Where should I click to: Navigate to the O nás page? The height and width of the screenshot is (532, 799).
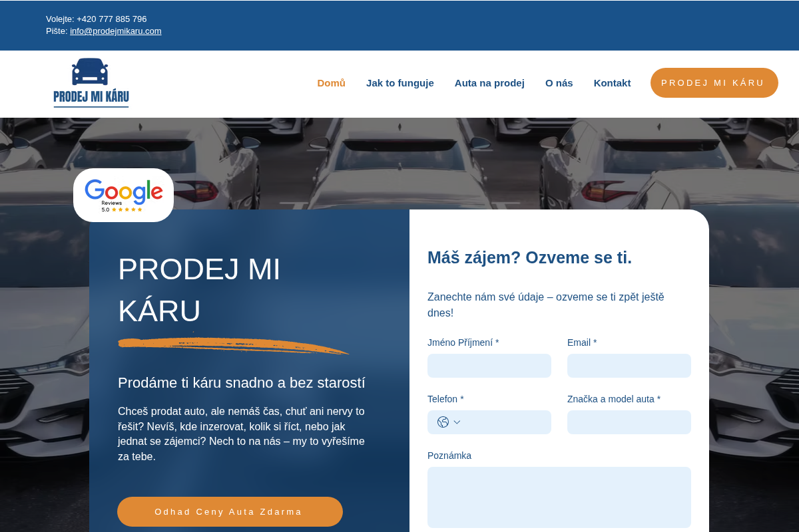click(x=559, y=83)
